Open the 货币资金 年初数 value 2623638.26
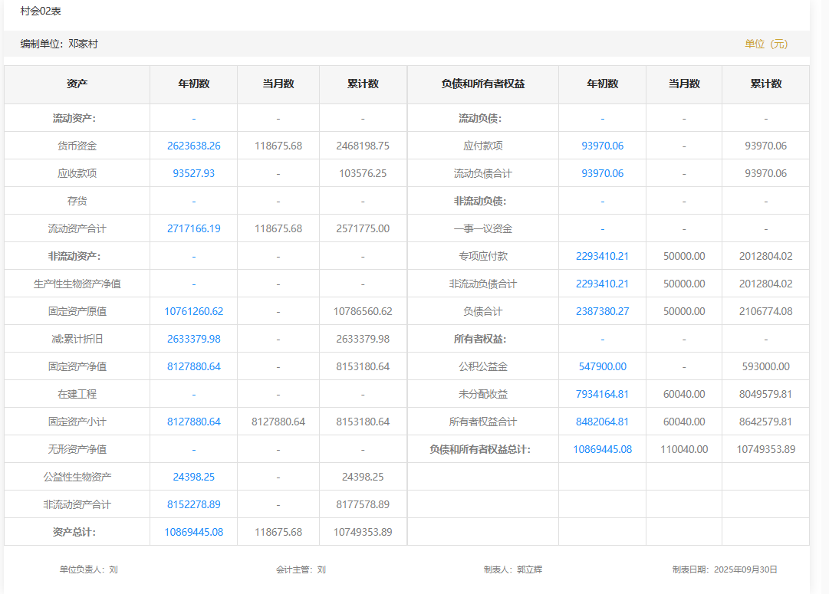The width and height of the screenshot is (829, 594). pos(193,146)
